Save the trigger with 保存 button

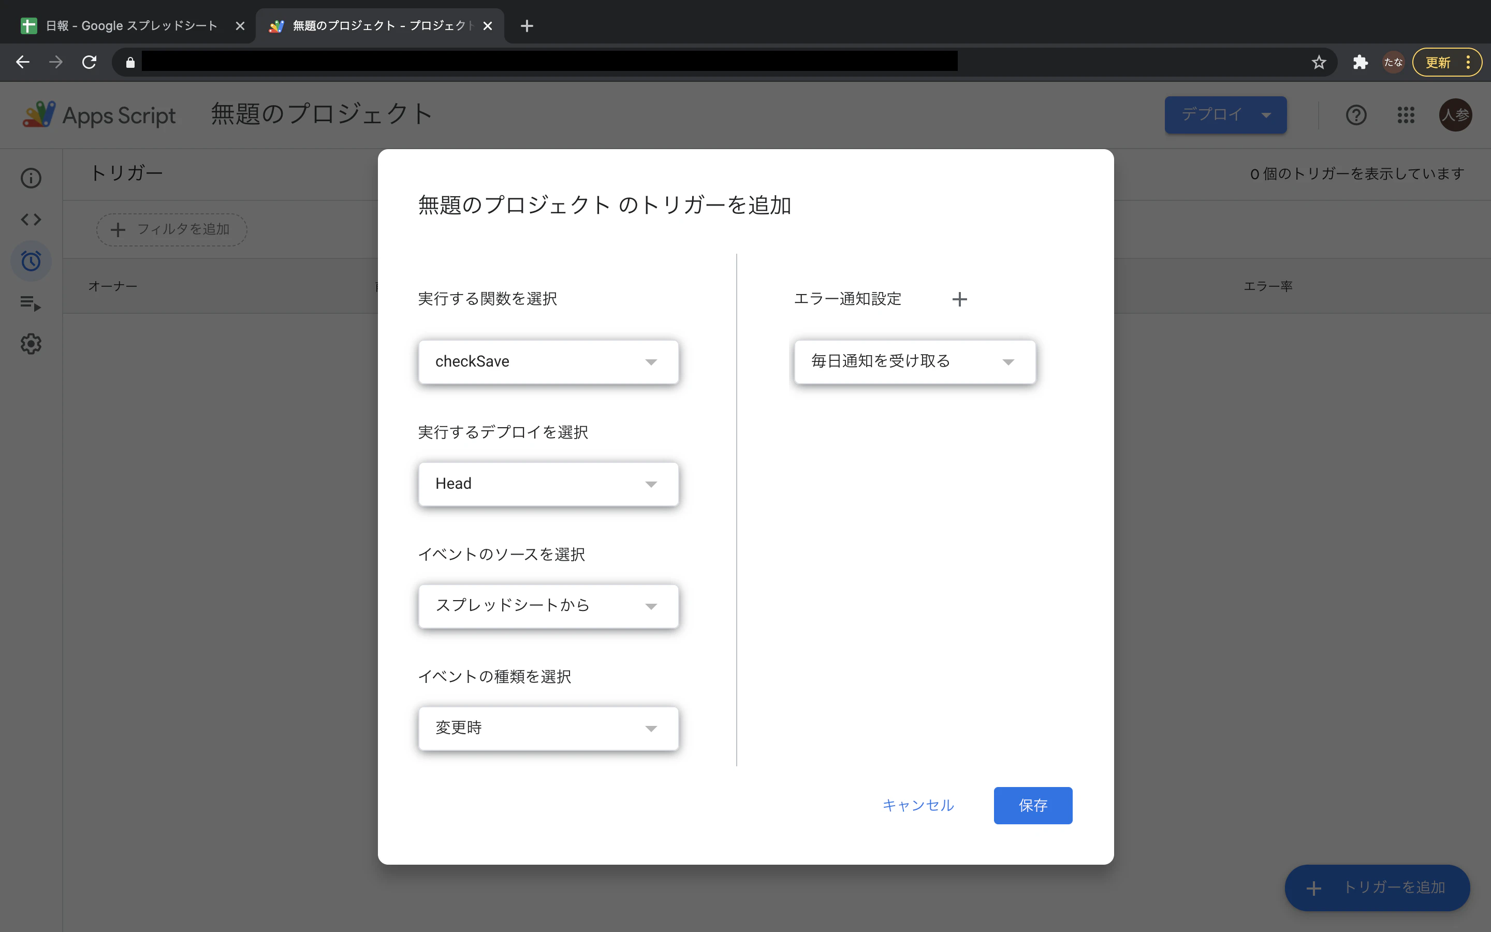(x=1033, y=805)
